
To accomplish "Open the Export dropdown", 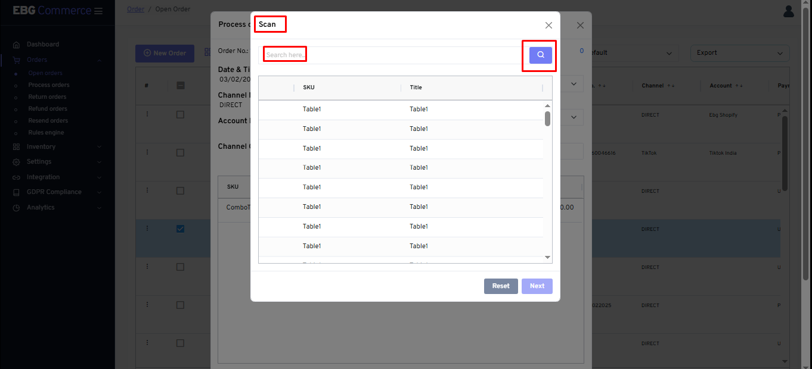I will [x=739, y=52].
